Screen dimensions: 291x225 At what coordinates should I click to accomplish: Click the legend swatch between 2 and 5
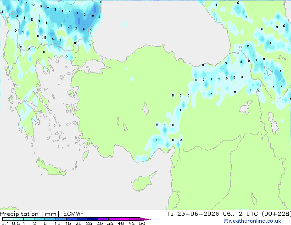click(x=39, y=219)
